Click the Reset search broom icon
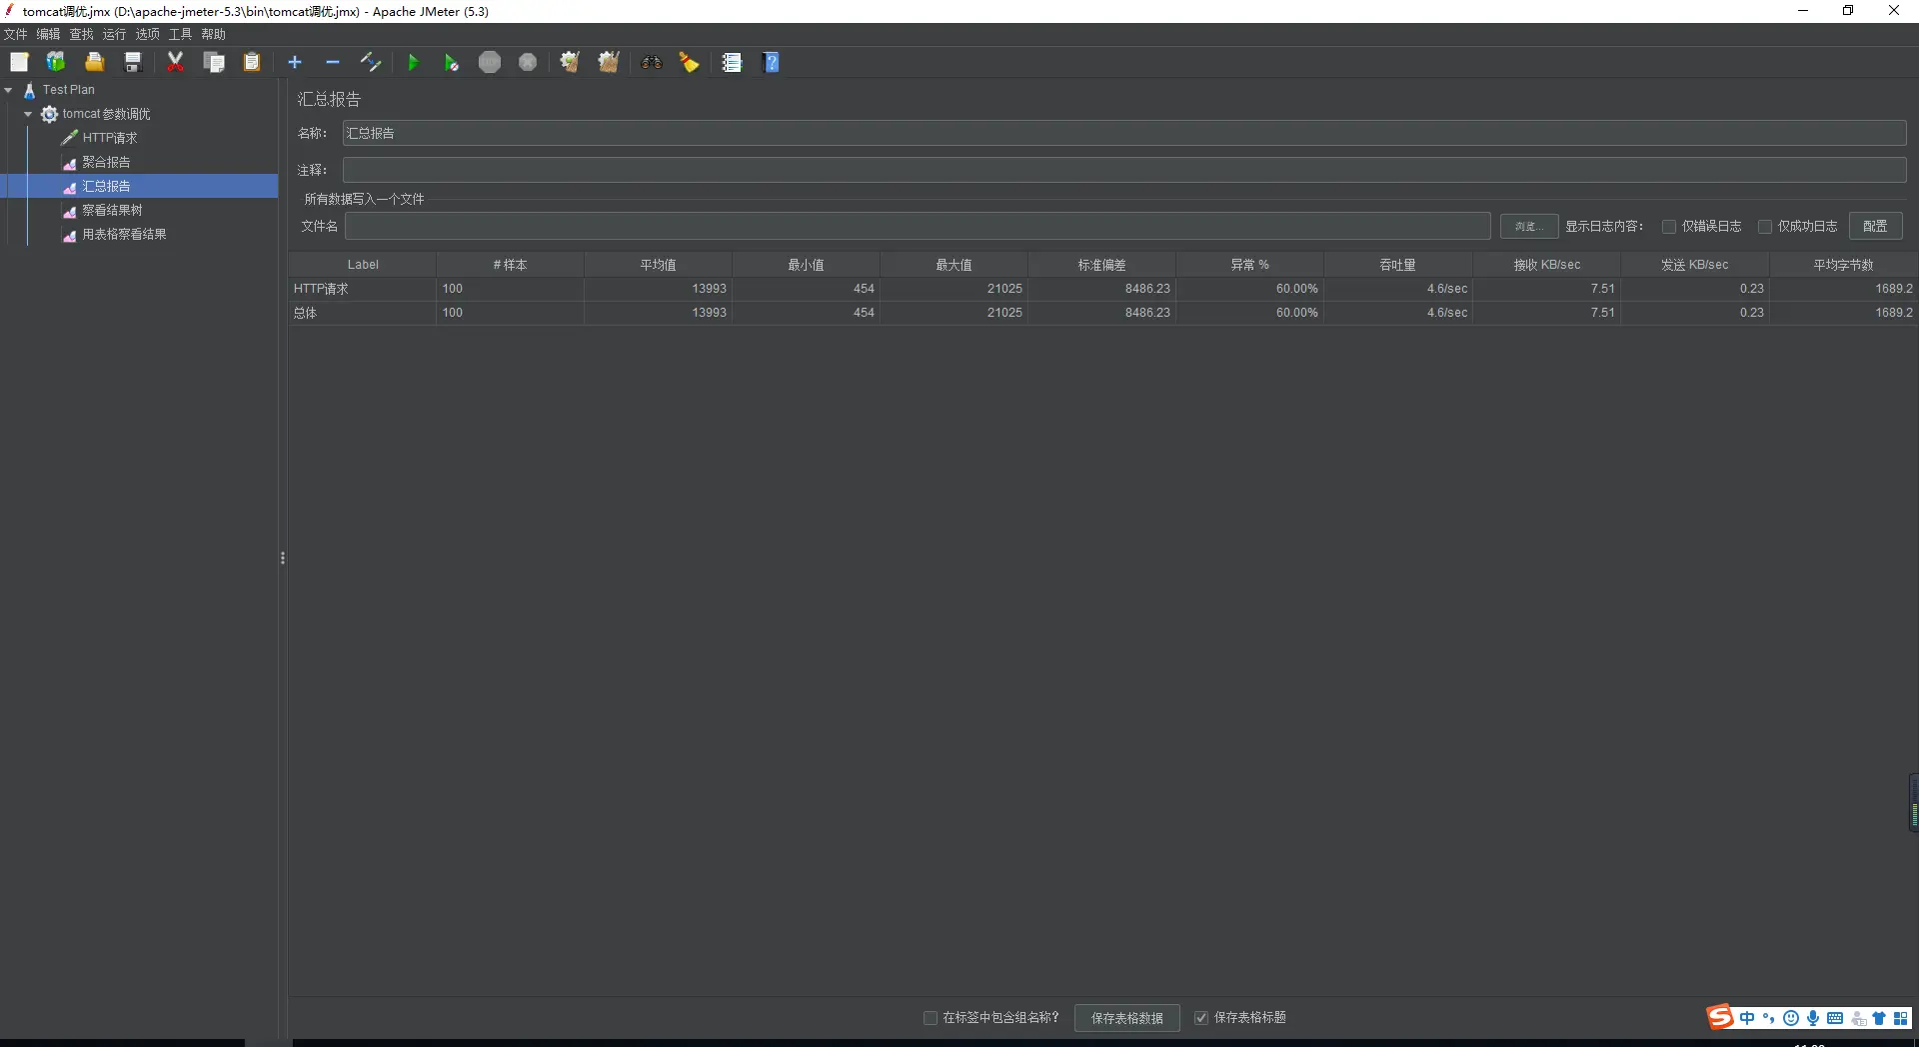1919x1047 pixels. [x=689, y=62]
